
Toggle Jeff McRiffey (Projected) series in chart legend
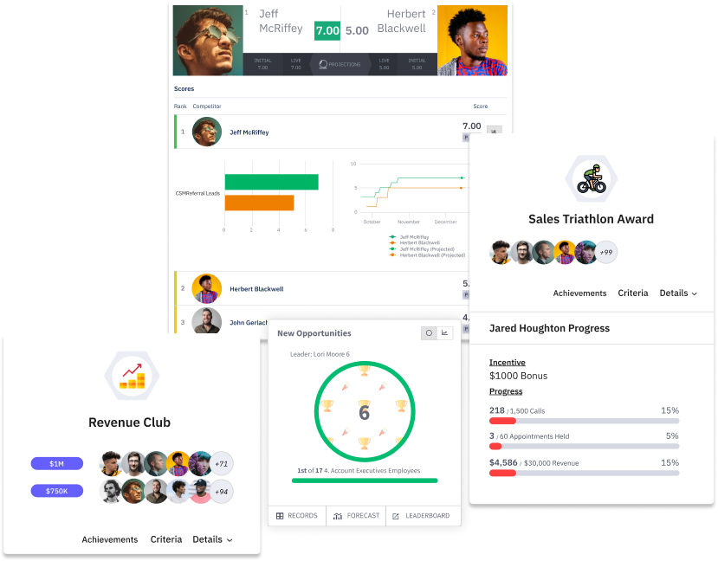pos(422,249)
